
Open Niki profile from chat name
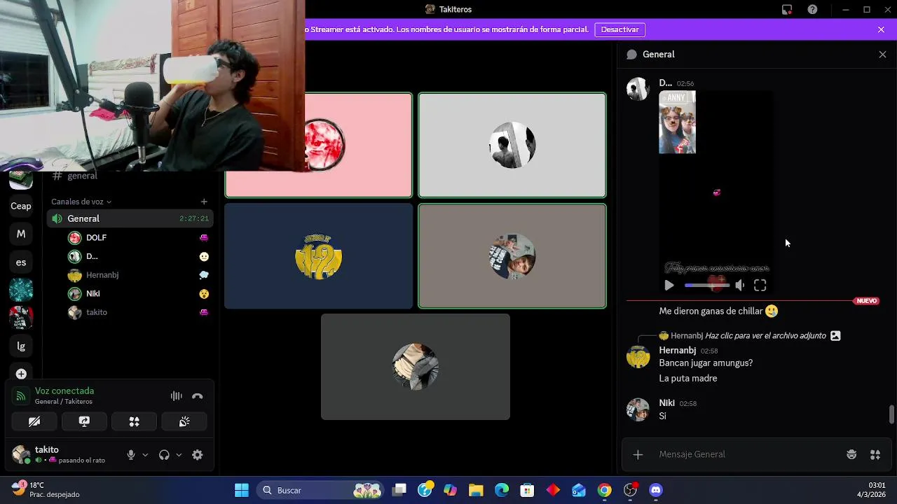click(667, 403)
